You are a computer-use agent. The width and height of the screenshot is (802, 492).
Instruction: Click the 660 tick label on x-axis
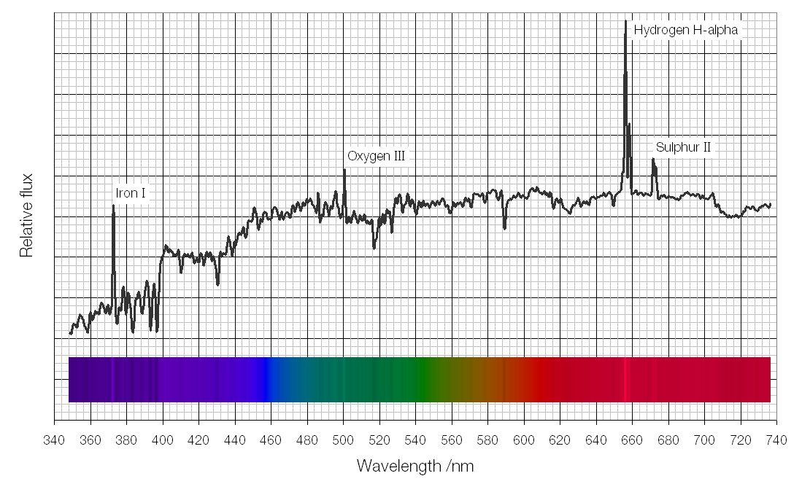click(x=632, y=440)
